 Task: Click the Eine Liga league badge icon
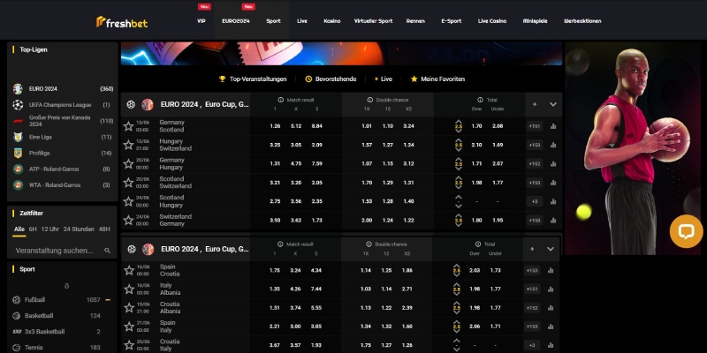(x=18, y=137)
